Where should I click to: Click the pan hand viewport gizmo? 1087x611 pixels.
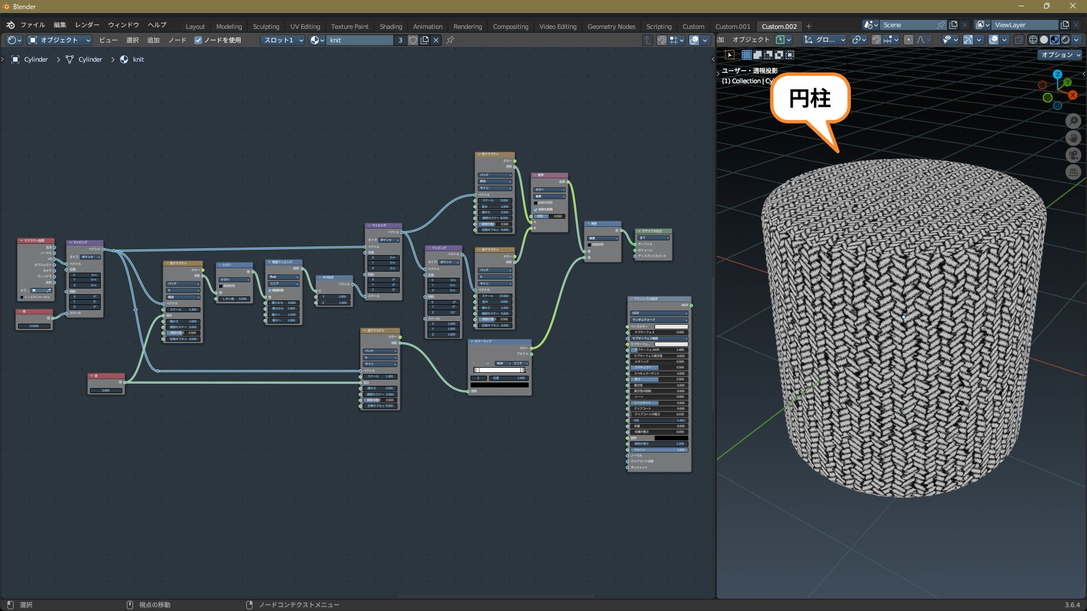point(1073,137)
